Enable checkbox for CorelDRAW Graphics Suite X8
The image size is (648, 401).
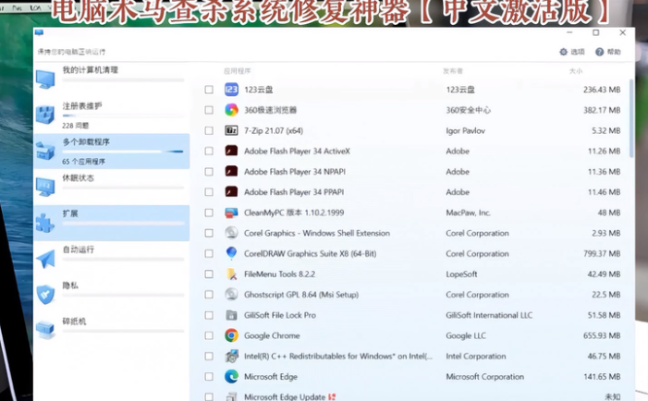(209, 253)
